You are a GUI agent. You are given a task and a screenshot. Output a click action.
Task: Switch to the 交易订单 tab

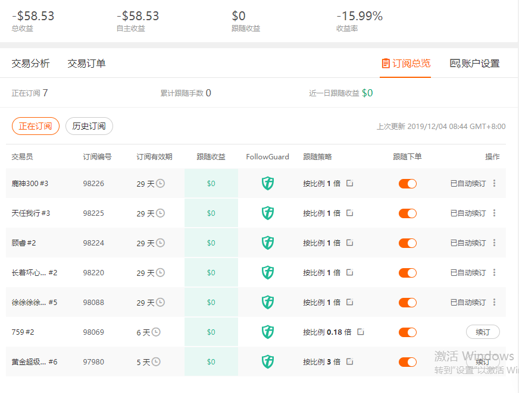(86, 63)
